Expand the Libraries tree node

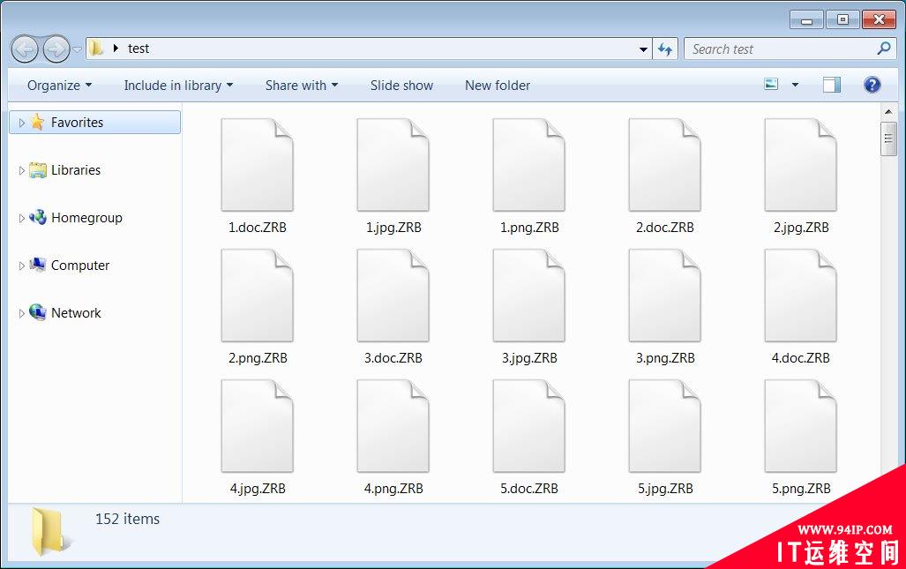pyautogui.click(x=21, y=170)
